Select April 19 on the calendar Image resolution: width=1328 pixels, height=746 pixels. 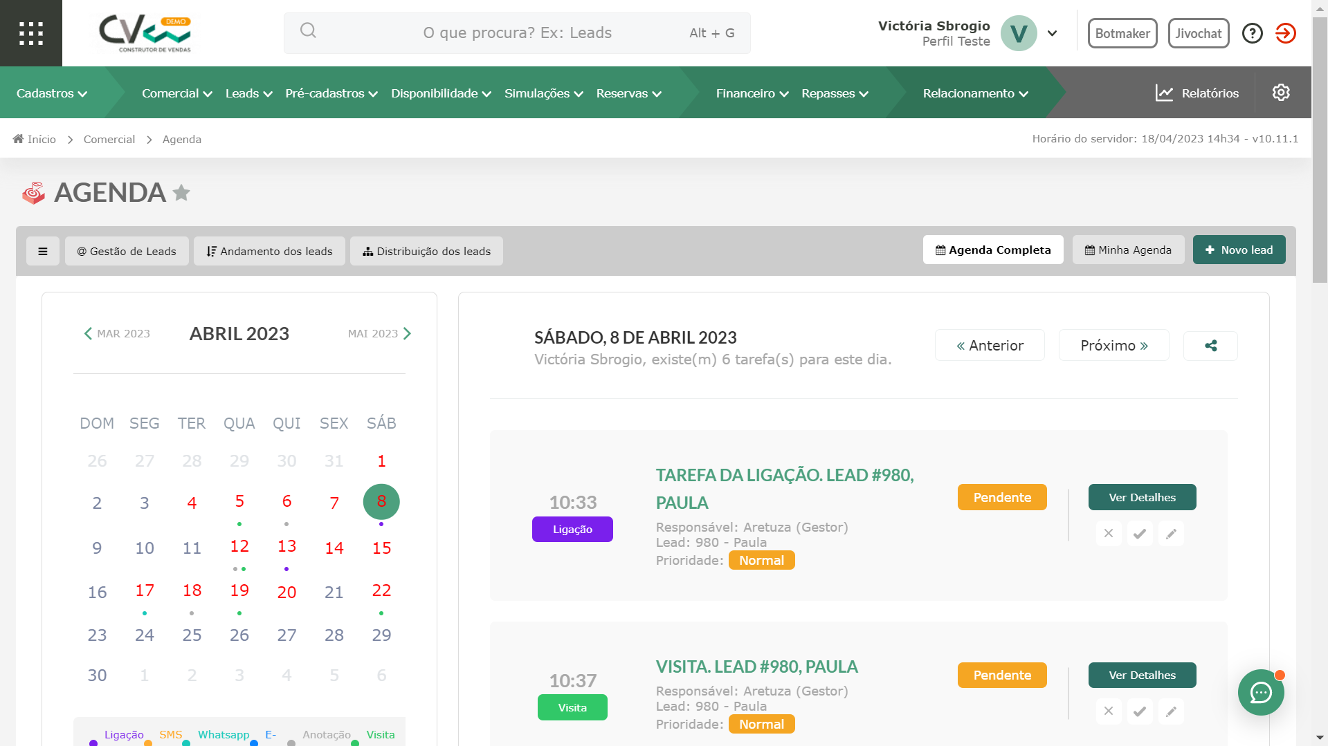239,590
